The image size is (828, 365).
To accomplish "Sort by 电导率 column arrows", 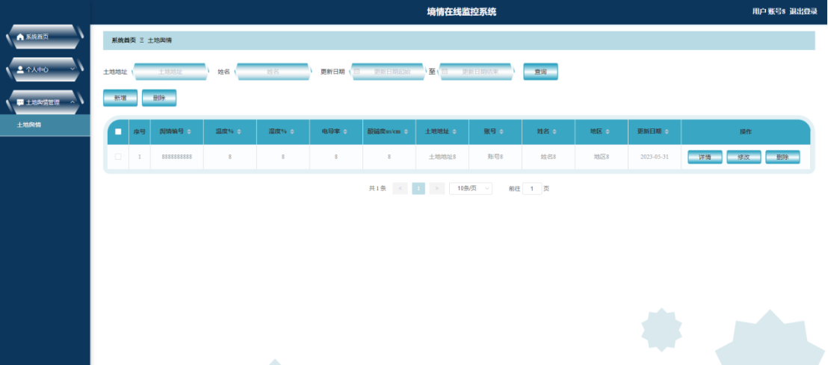I will pos(345,131).
